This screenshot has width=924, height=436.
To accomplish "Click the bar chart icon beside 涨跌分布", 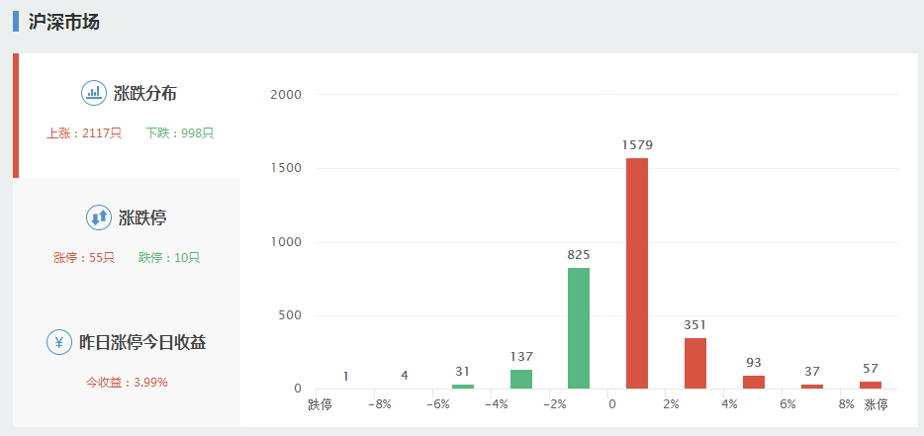I will pyautogui.click(x=93, y=93).
